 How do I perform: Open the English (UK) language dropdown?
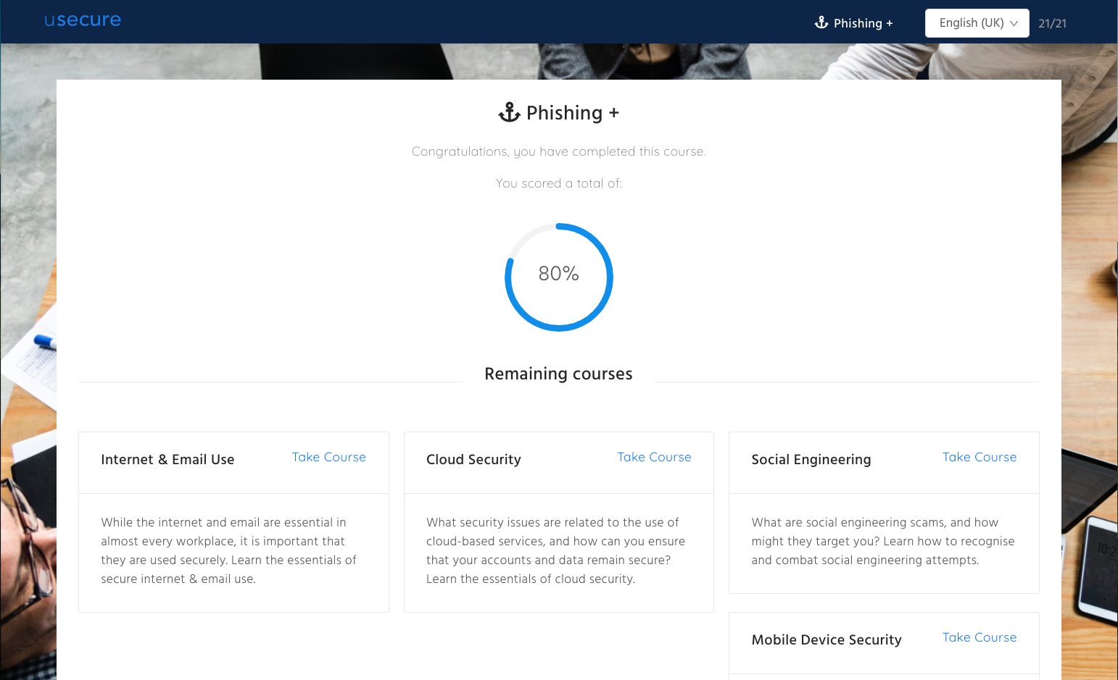coord(977,23)
